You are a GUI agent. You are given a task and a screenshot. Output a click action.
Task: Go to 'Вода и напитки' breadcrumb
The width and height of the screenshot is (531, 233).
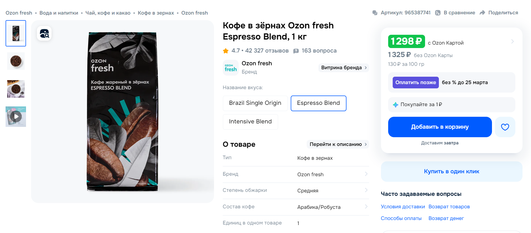coord(59,13)
